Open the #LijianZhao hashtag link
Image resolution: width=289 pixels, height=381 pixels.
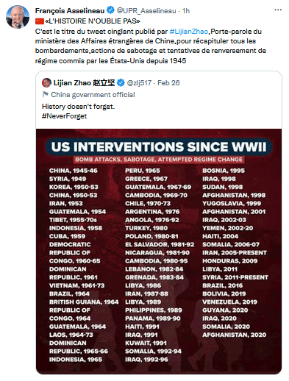189,32
